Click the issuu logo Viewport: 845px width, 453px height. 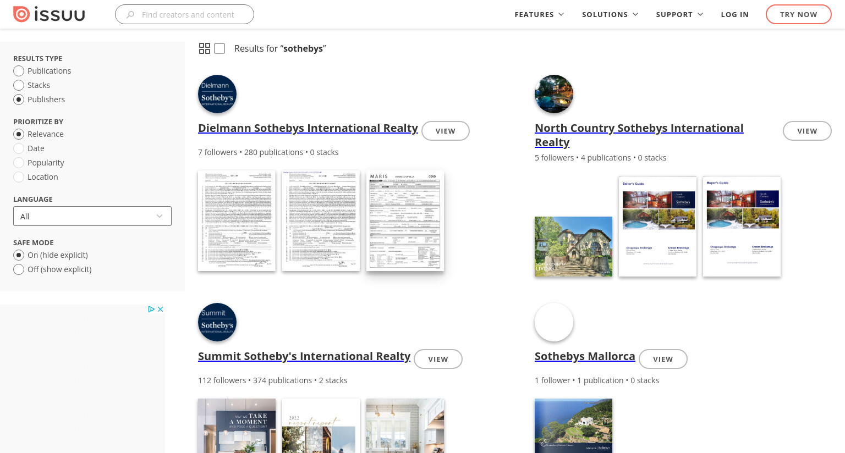tap(49, 14)
